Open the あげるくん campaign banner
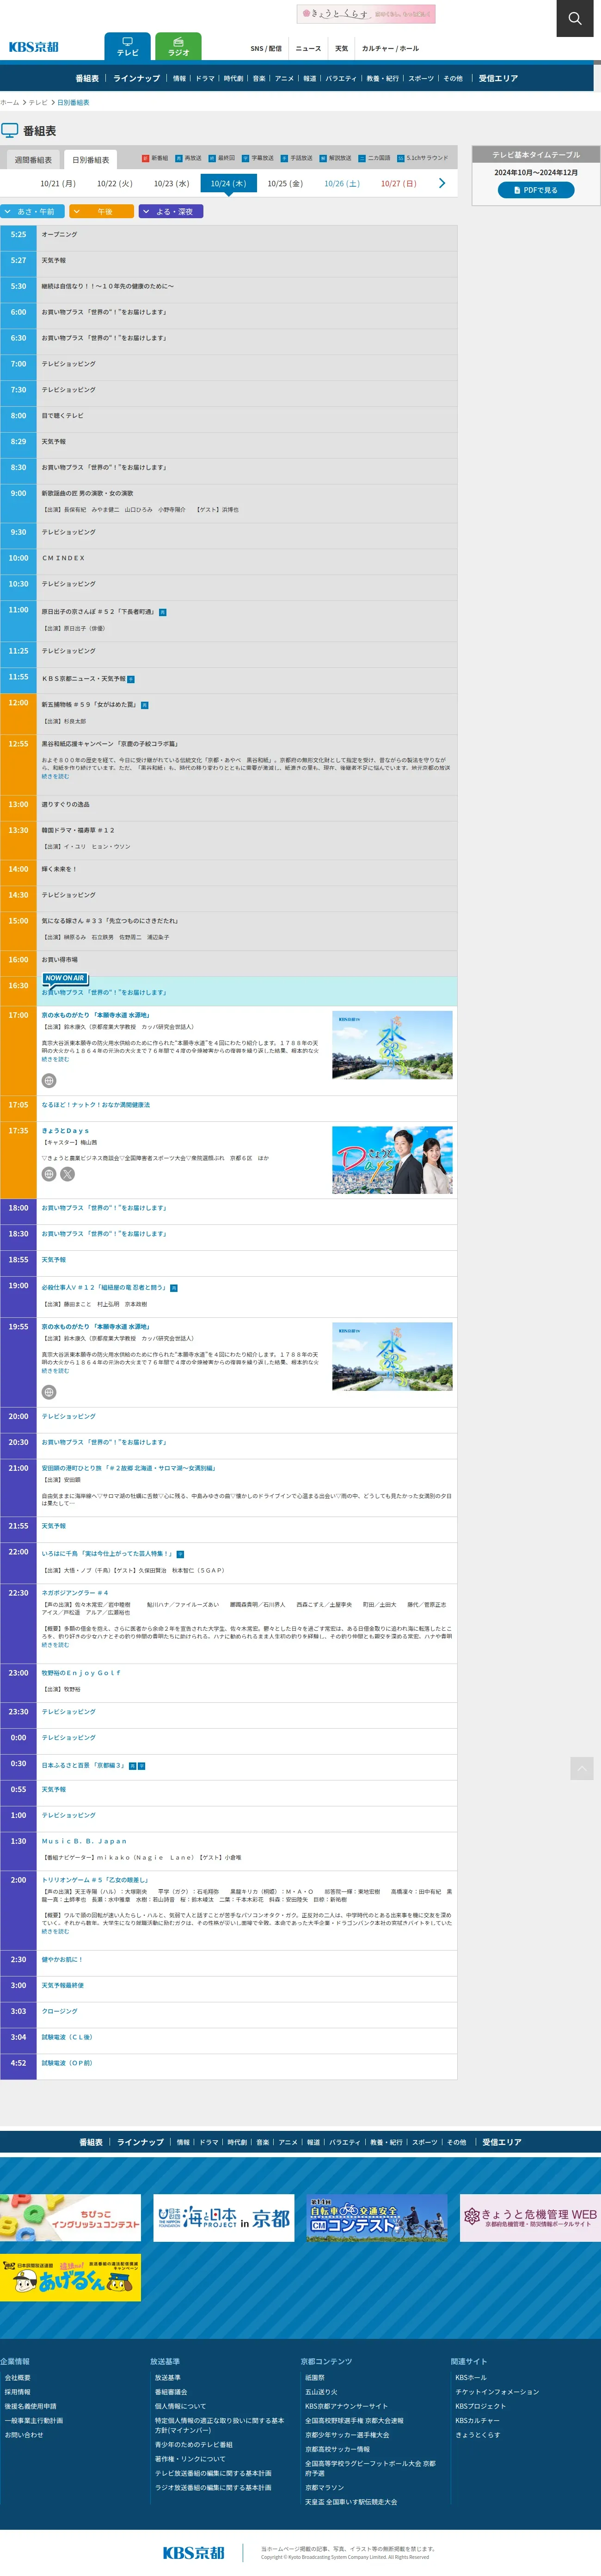This screenshot has height=2576, width=601. tap(70, 2277)
